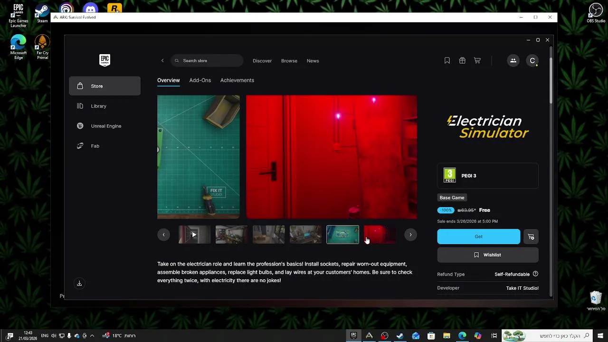Click the Epic Games logo in launcher
The image size is (608, 342).
(x=104, y=60)
